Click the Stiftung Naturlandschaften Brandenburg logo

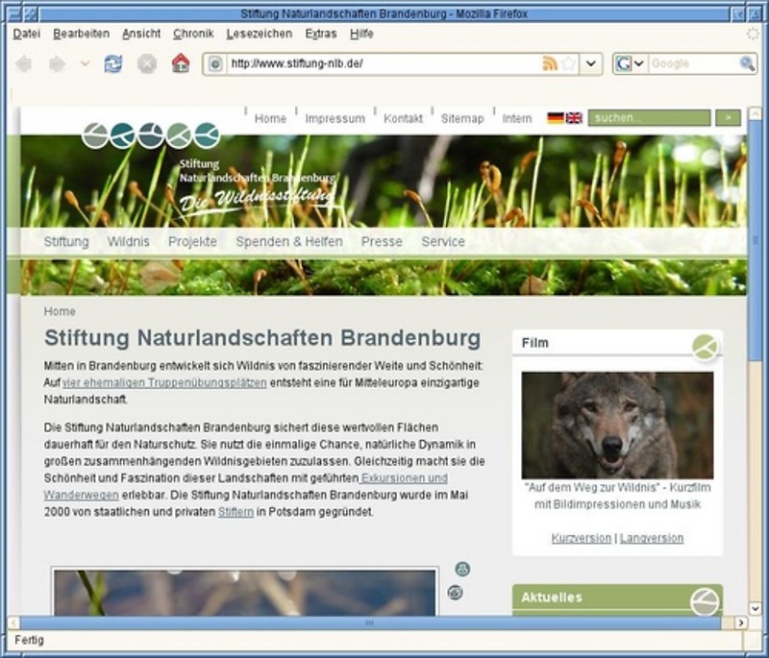click(x=211, y=169)
